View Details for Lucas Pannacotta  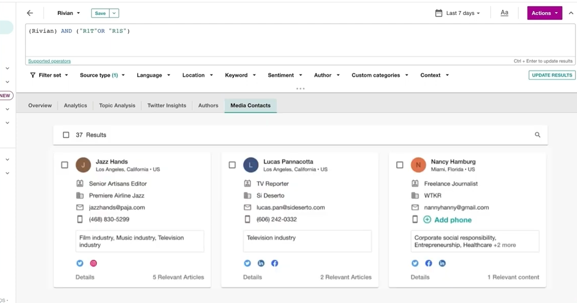click(x=252, y=277)
